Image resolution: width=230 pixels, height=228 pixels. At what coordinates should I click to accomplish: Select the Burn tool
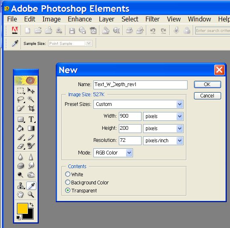pyautogui.click(x=31, y=175)
